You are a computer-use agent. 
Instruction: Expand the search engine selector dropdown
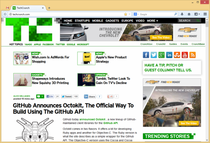(x=136, y=14)
